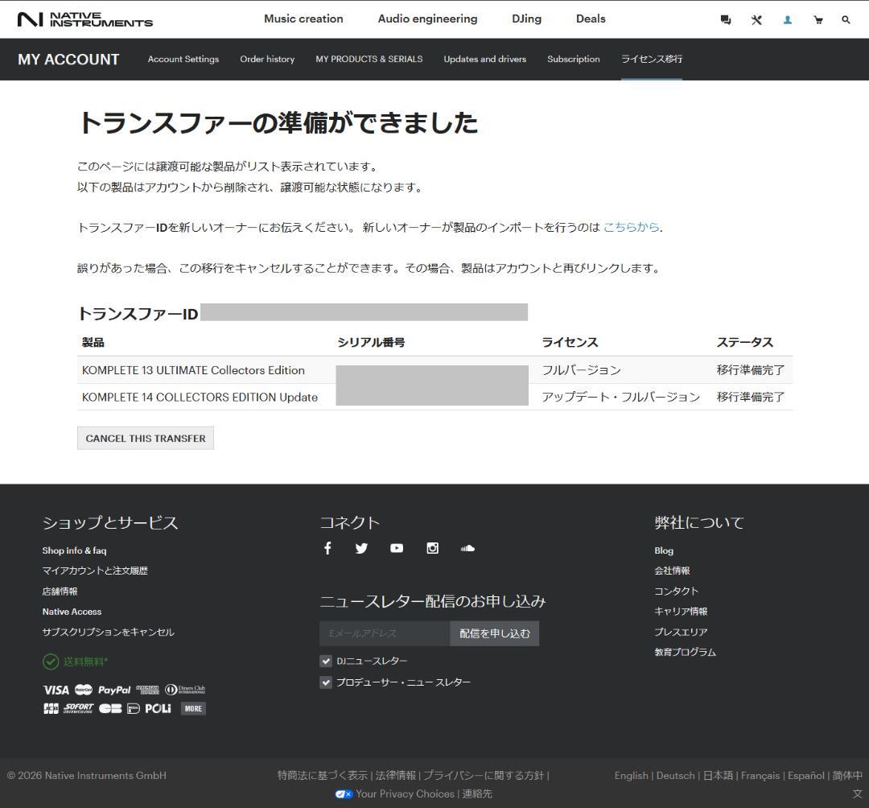Open the SoundCloud icon in the footer
Screen dimensions: 869x808
pyautogui.click(x=467, y=548)
